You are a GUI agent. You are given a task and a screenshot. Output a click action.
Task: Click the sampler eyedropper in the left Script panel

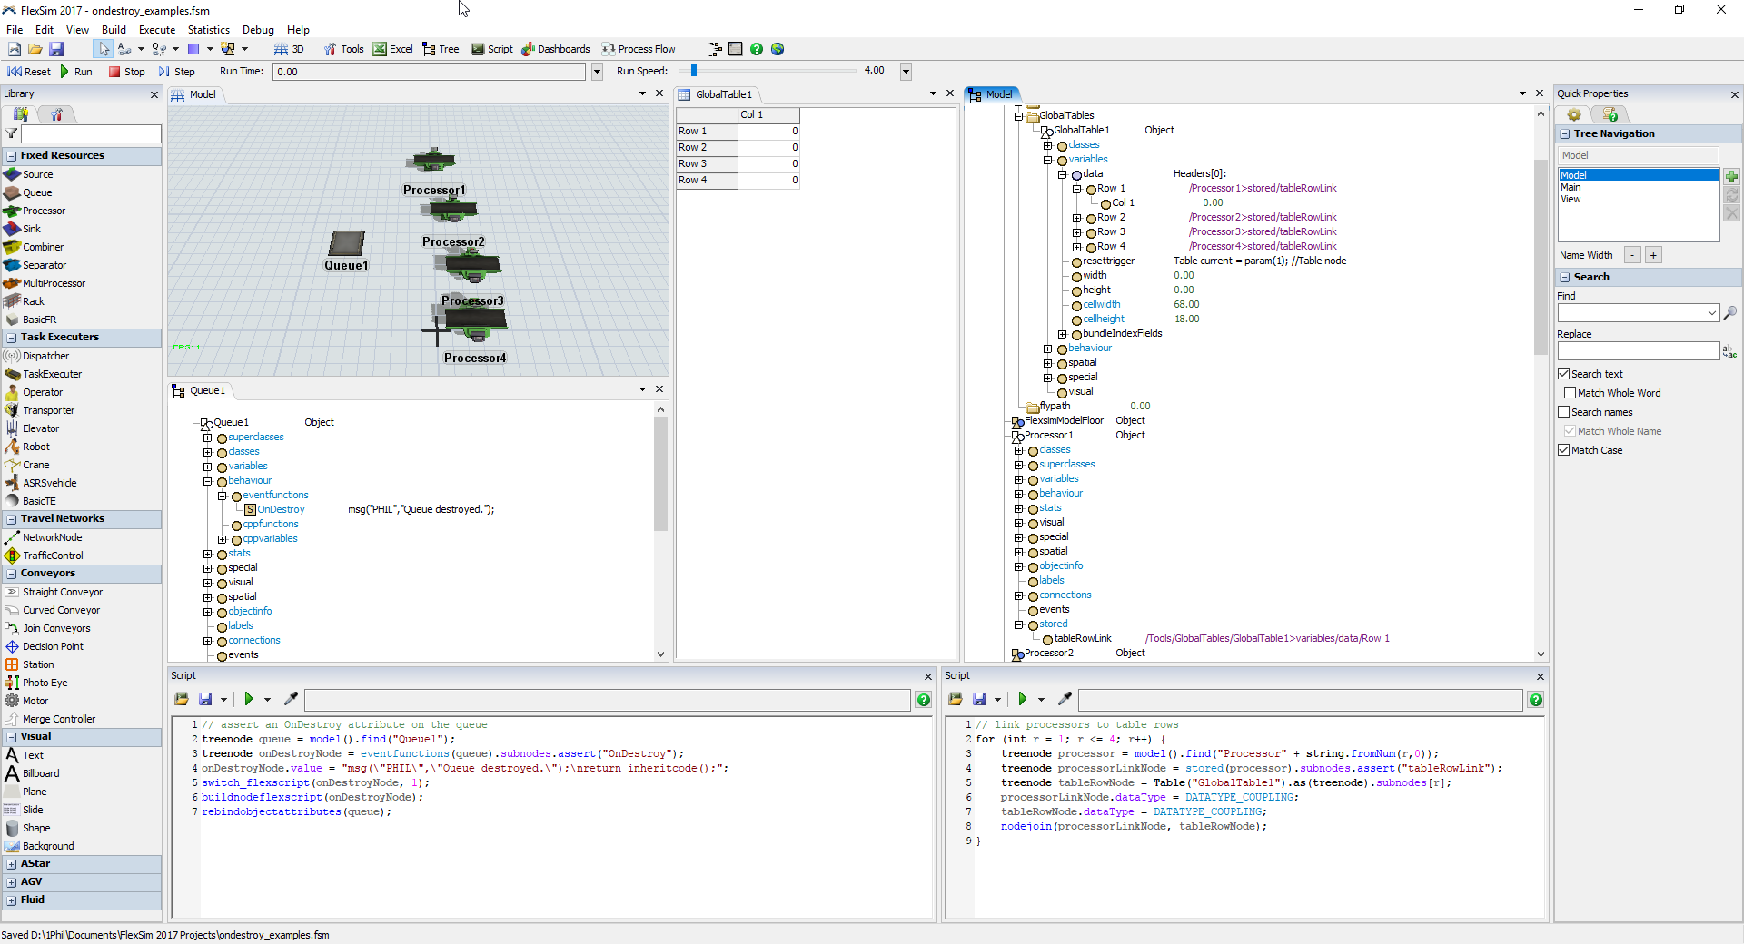[x=291, y=699]
